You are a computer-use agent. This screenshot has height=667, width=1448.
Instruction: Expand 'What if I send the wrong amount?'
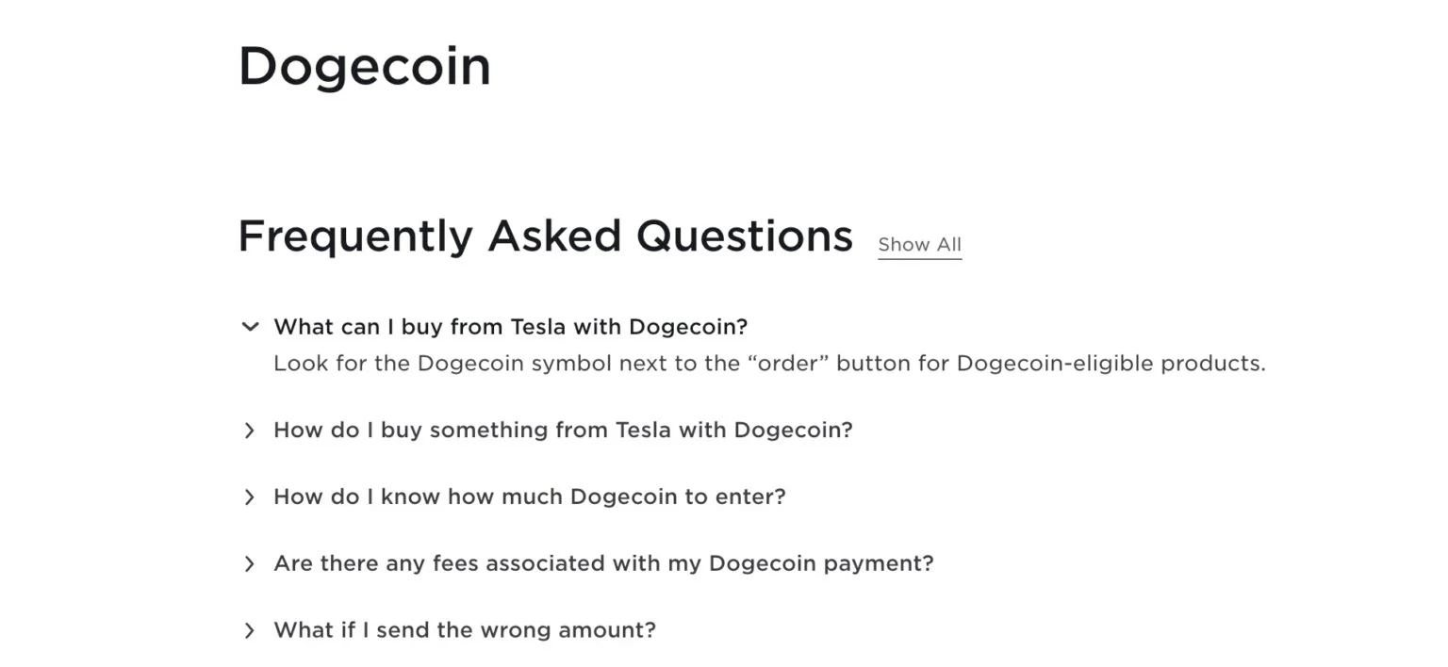point(464,630)
